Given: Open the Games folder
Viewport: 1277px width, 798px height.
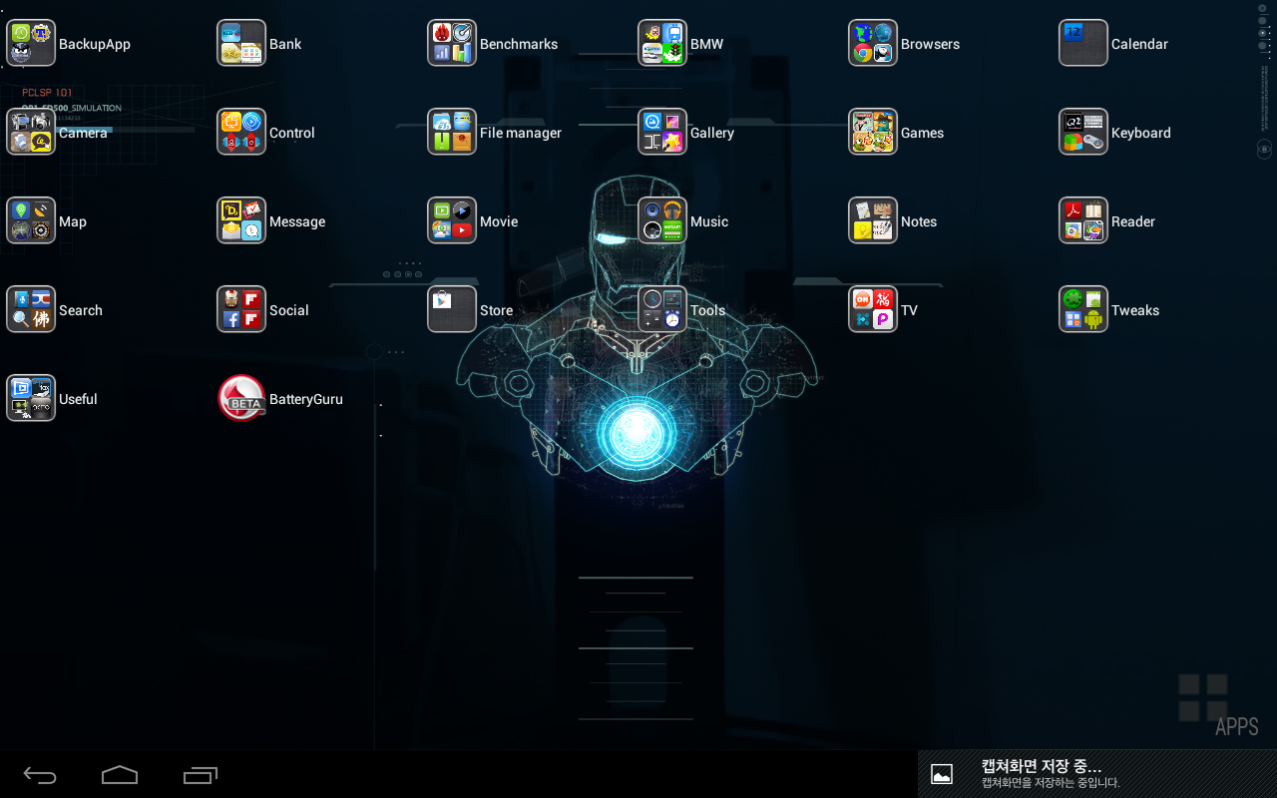Looking at the screenshot, I should (x=873, y=132).
